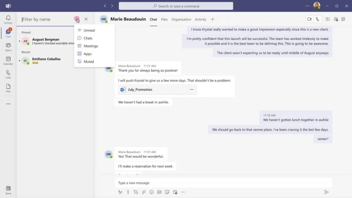Attach a file with paperclip icon

point(144,192)
